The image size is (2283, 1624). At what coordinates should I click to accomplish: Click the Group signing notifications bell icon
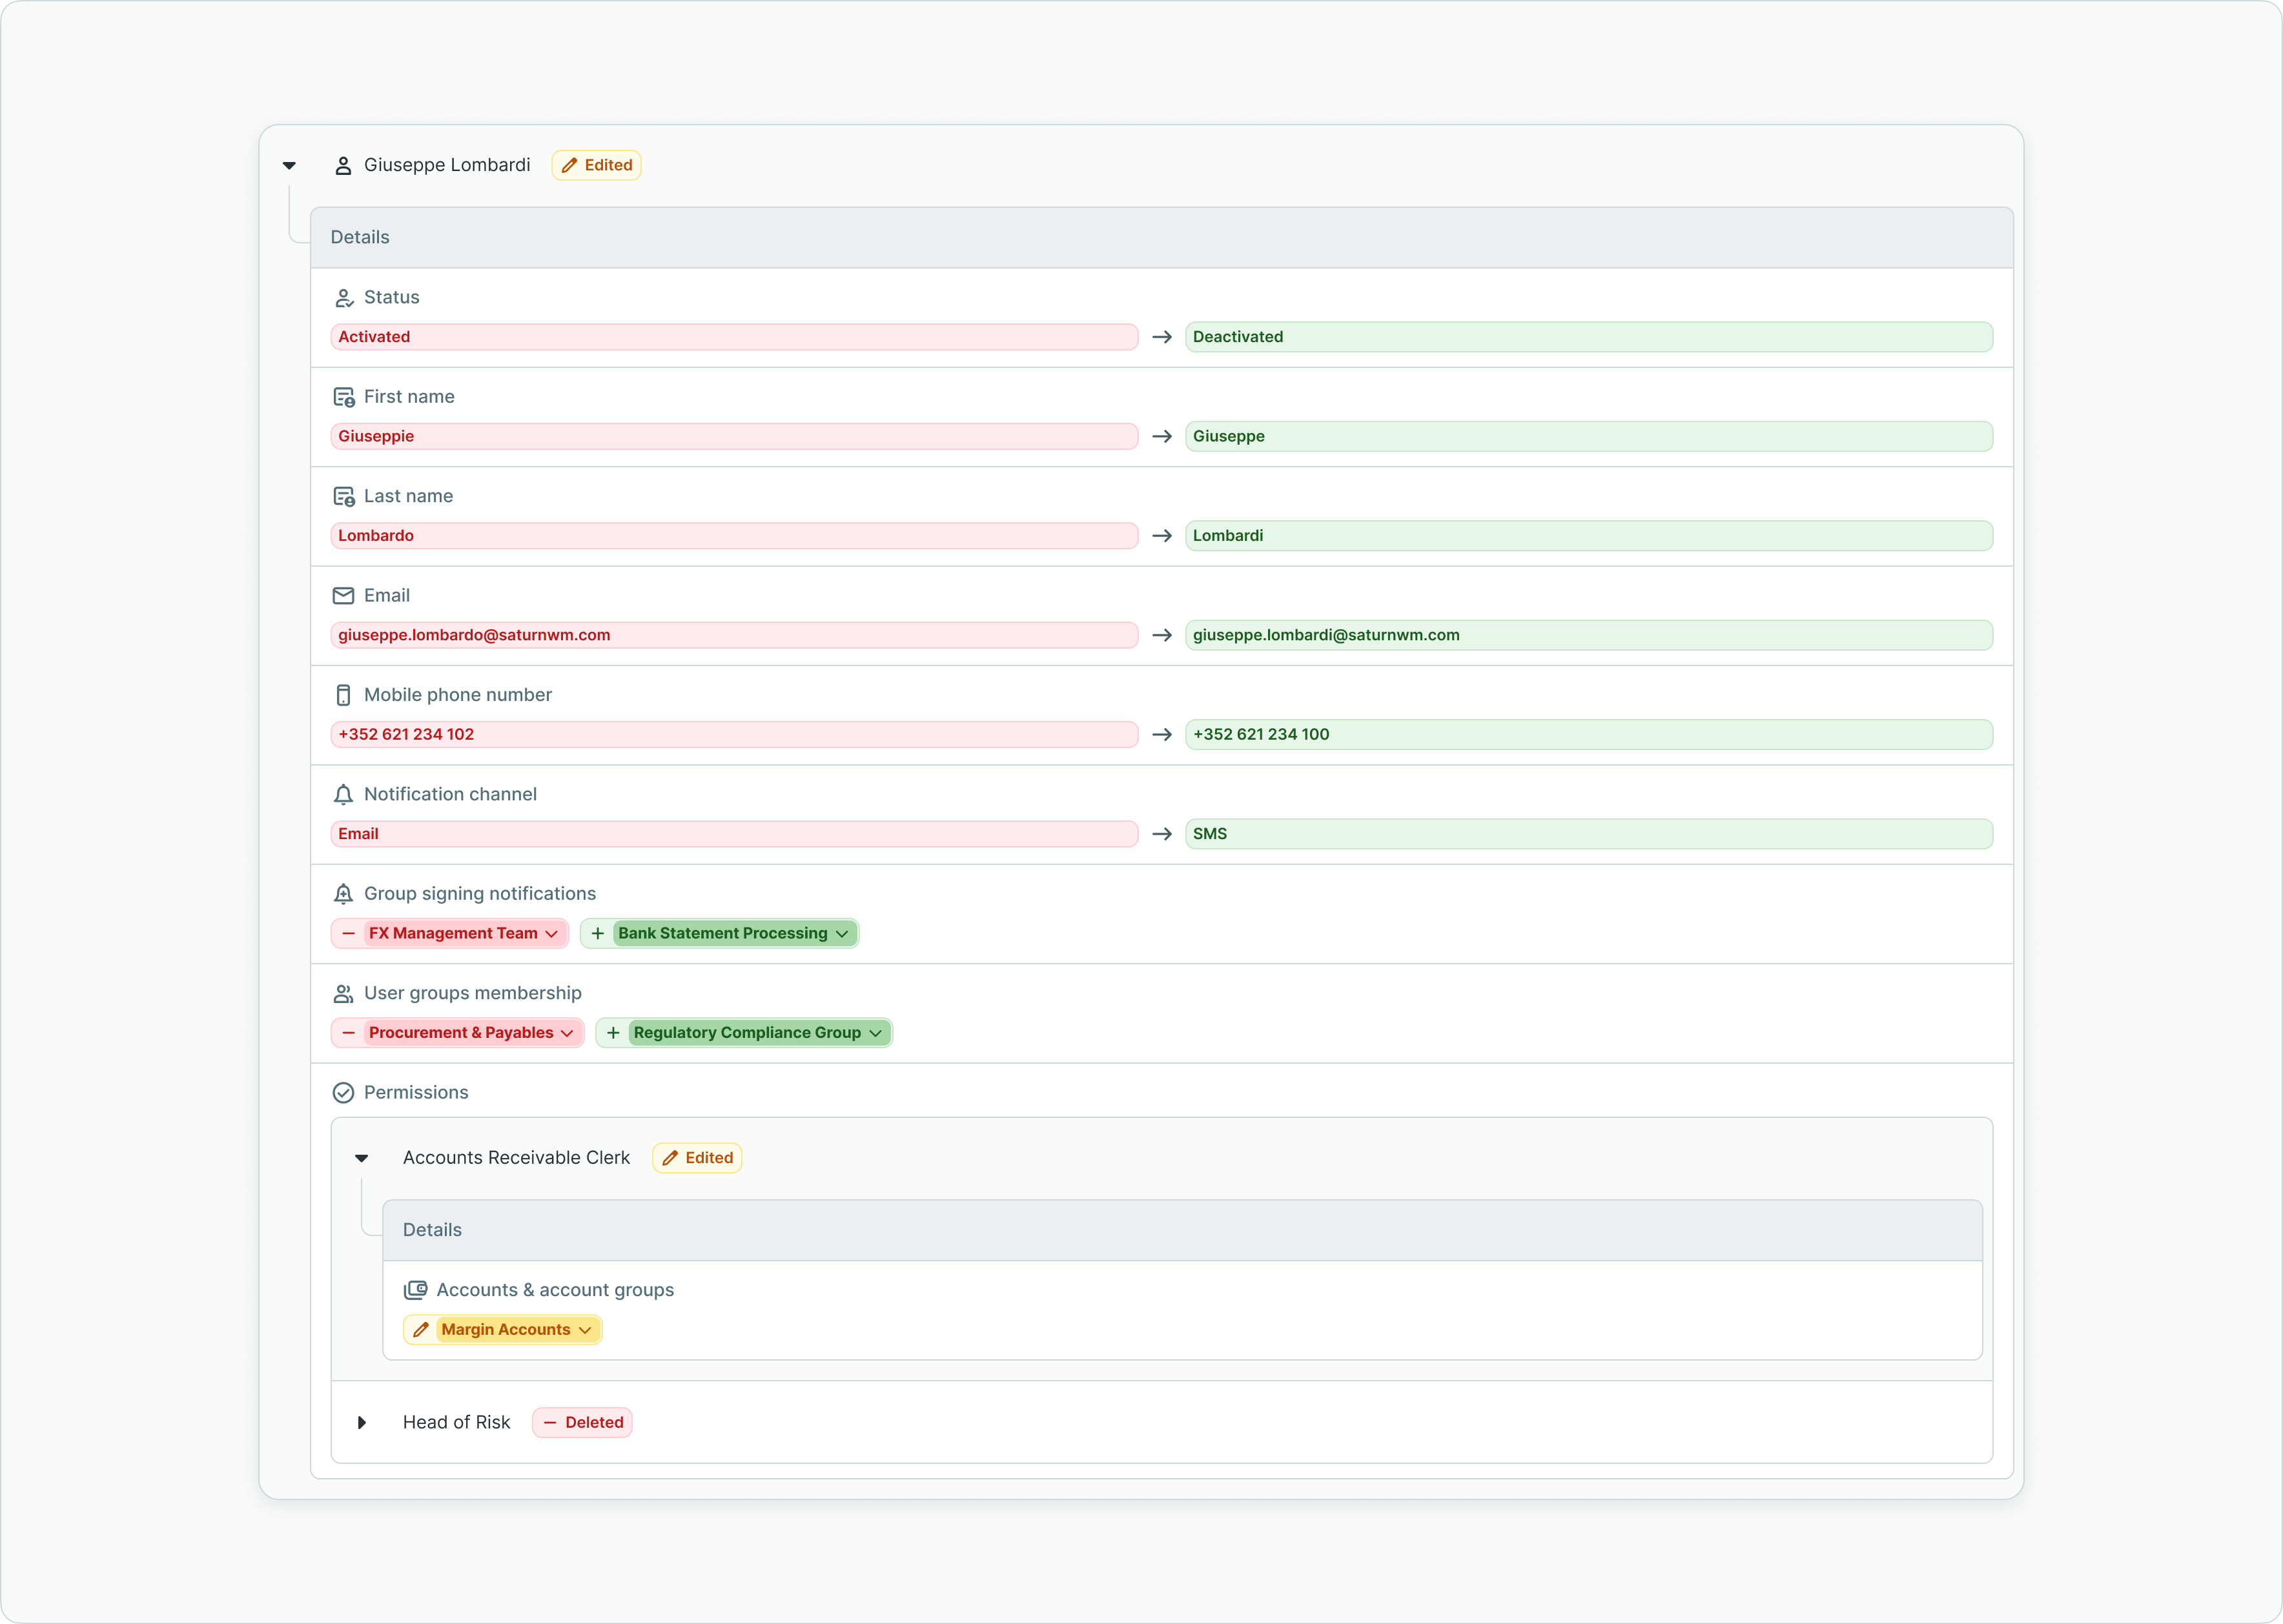[x=343, y=894]
